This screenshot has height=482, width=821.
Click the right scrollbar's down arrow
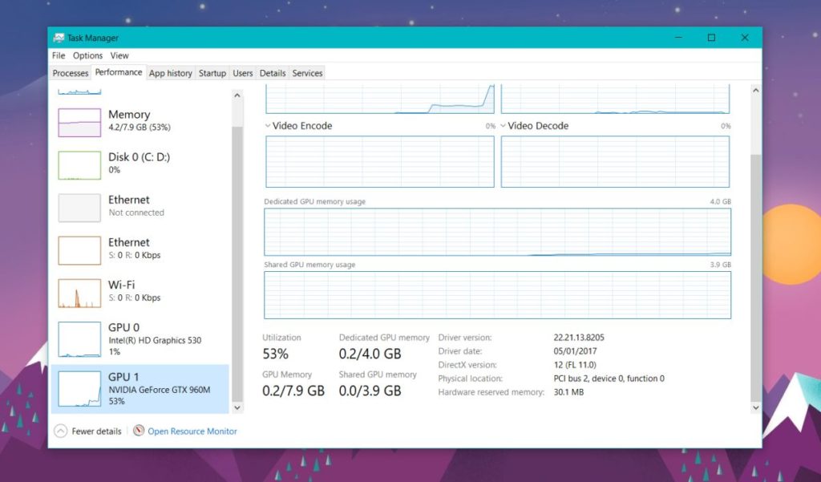[x=754, y=407]
